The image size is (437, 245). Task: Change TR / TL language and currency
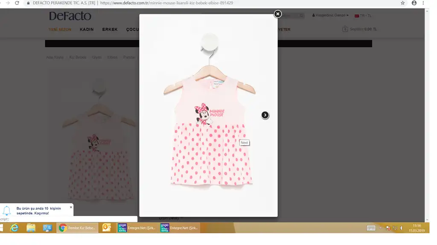(363, 16)
